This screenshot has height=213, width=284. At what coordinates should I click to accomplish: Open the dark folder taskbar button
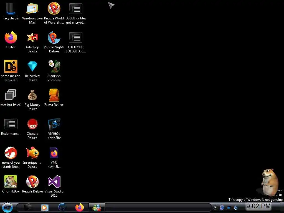[x=28, y=207]
